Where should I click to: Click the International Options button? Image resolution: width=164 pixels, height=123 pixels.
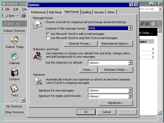point(116,44)
